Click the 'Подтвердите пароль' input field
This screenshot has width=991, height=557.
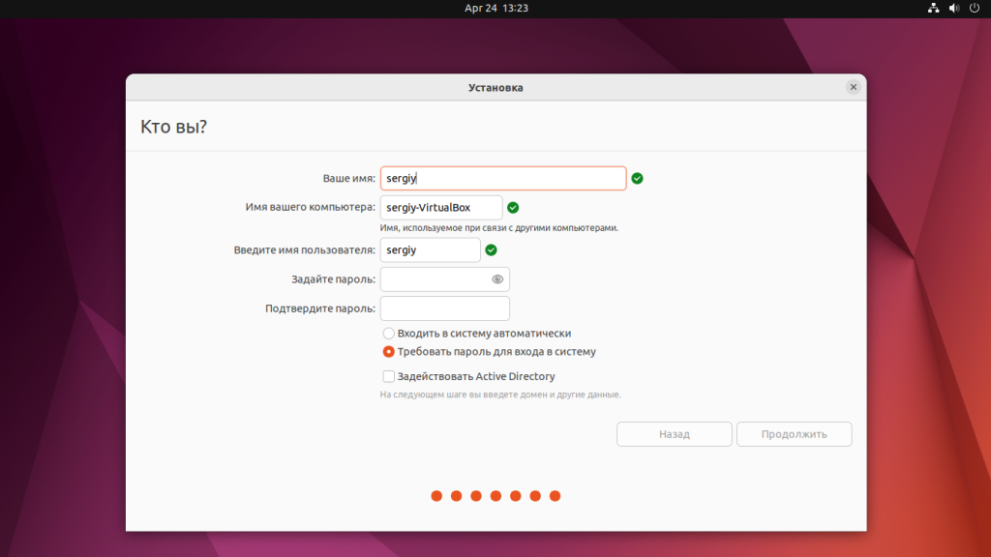(x=445, y=308)
